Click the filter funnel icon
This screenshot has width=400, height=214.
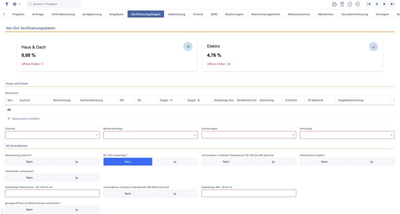pyautogui.click(x=7, y=4)
